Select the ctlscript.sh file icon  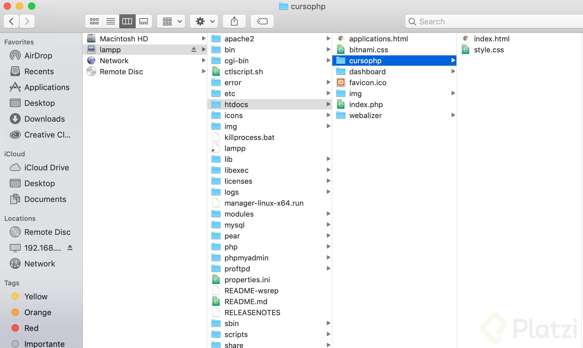(216, 71)
